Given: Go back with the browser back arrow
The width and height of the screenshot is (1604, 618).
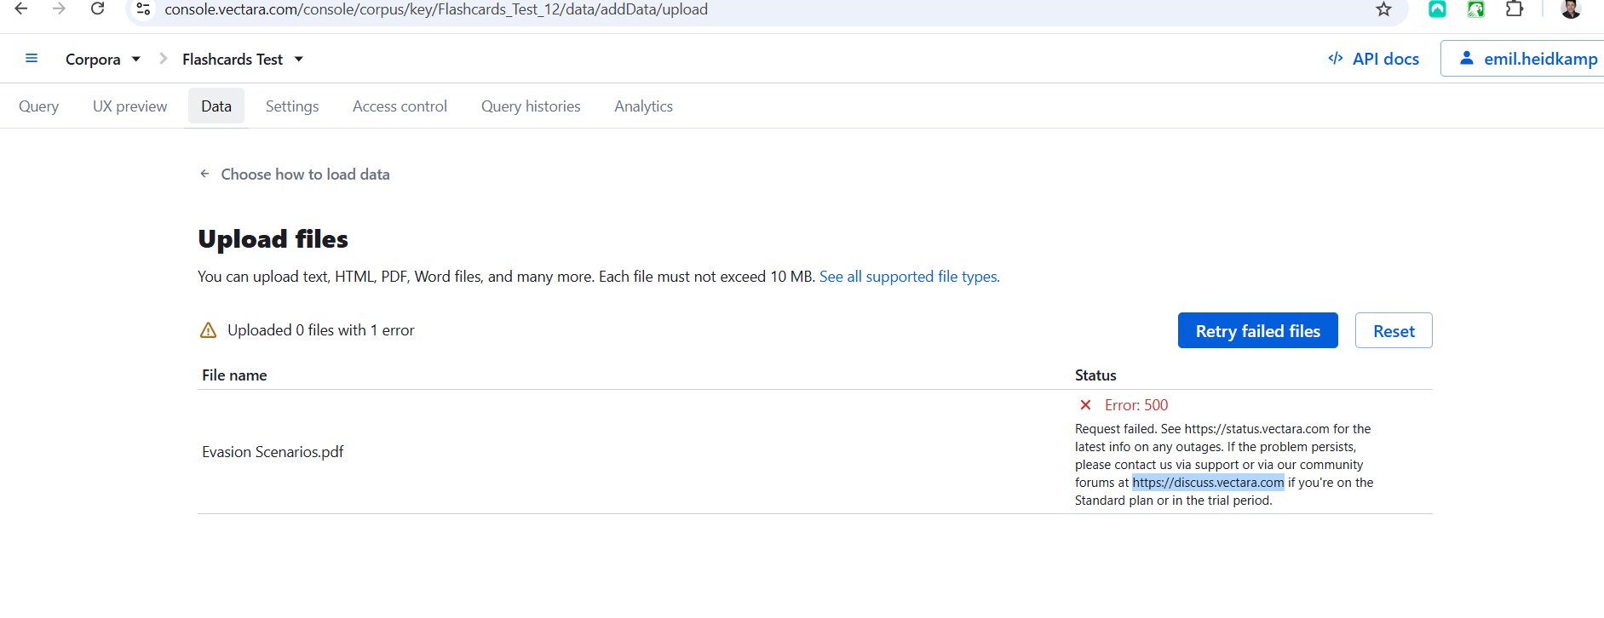Looking at the screenshot, I should pyautogui.click(x=21, y=9).
